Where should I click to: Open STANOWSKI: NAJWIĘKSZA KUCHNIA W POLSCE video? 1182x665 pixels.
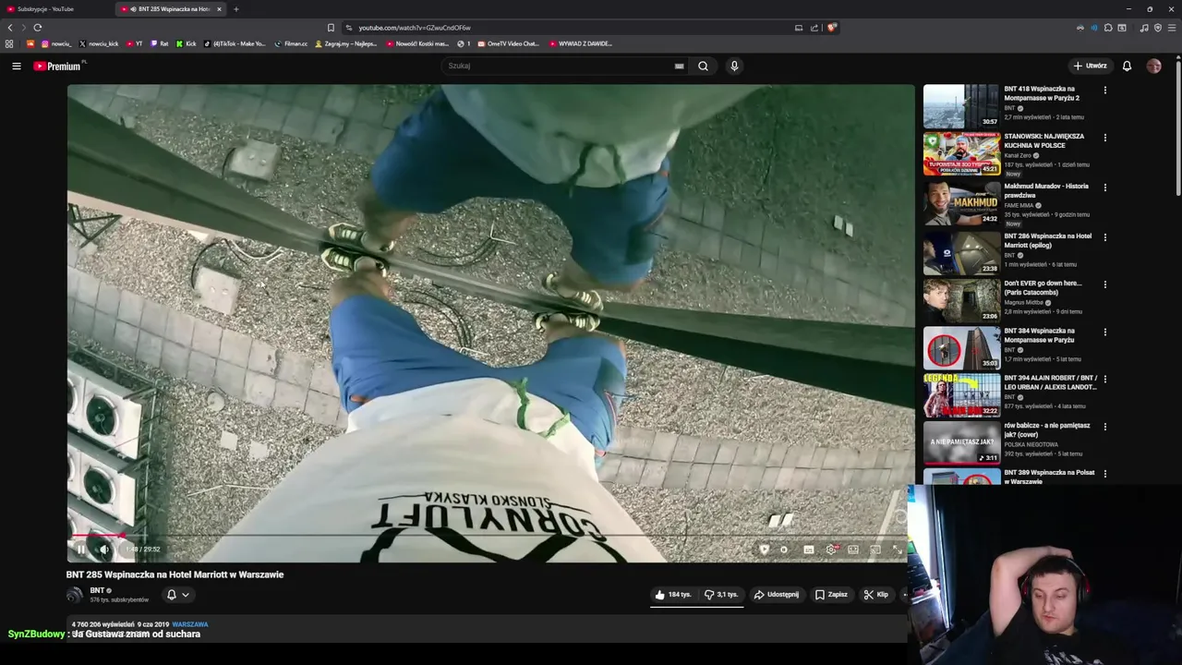click(961, 153)
